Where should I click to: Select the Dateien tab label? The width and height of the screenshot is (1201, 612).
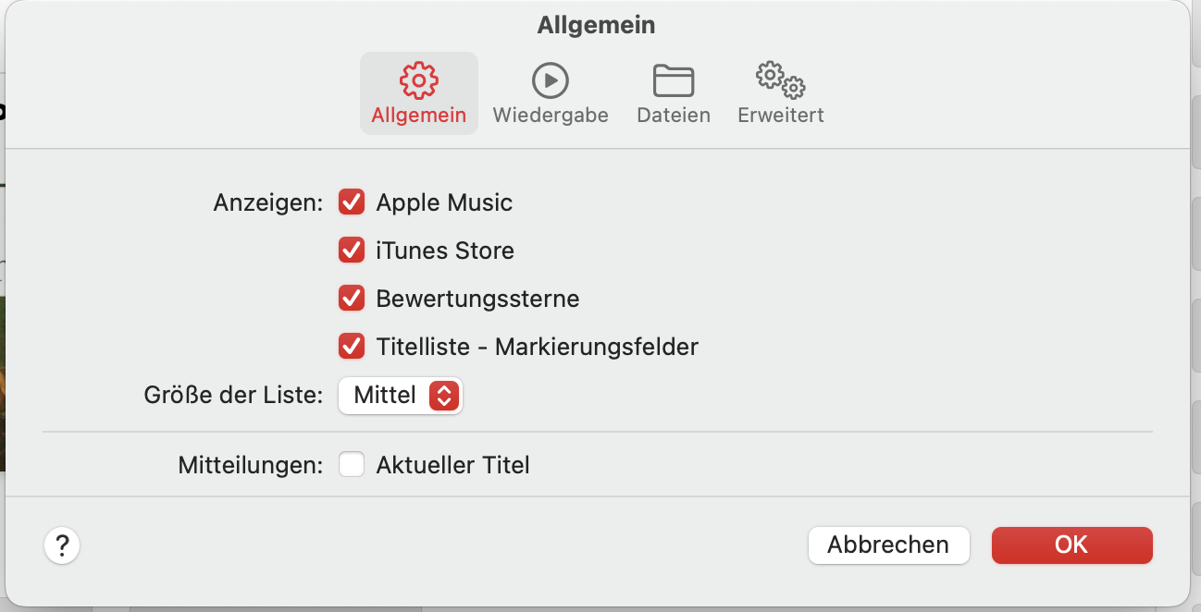(674, 116)
